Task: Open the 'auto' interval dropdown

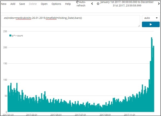Action: (150, 18)
